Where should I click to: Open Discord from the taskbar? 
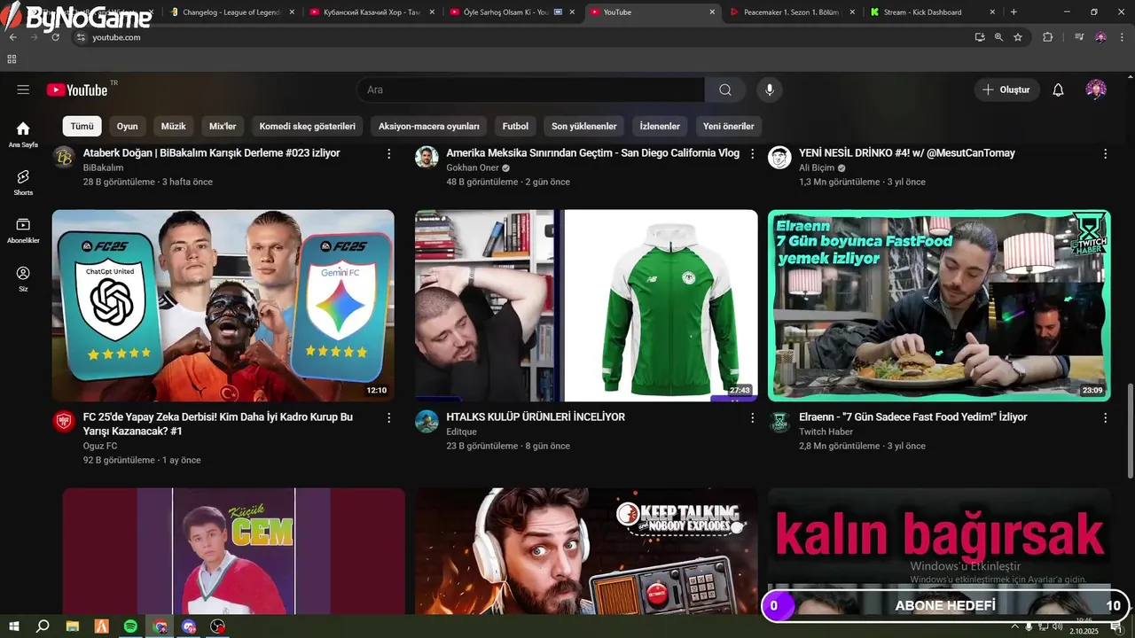tap(188, 626)
